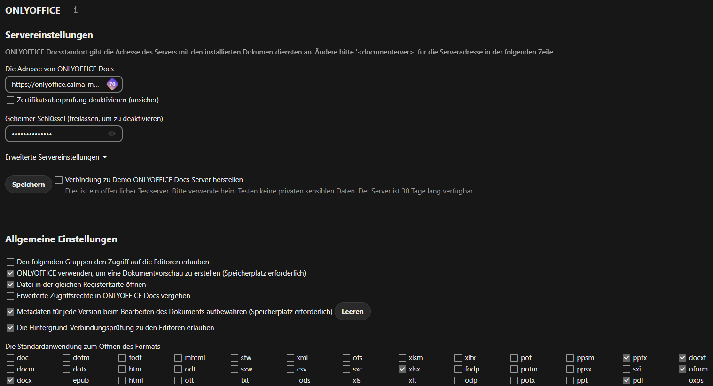Check the pot format checkbox
Viewport: 713px width, 386px height.
514,358
